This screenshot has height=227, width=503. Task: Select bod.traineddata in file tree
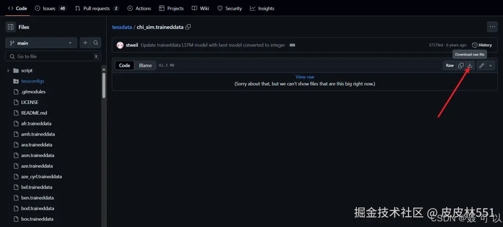pos(38,208)
